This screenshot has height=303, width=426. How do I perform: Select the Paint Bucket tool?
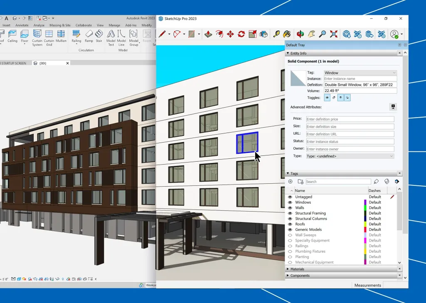(x=287, y=34)
